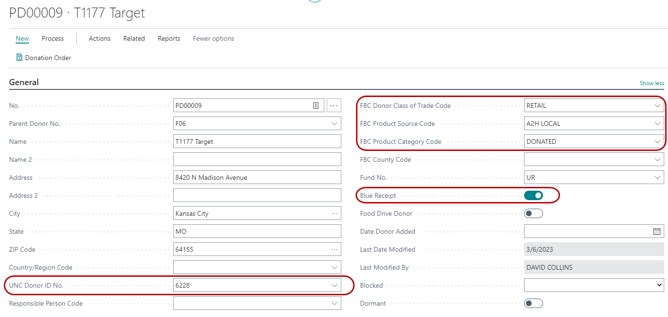668x317 pixels.
Task: Enable the Food Drive Donor switch
Action: [x=534, y=213]
